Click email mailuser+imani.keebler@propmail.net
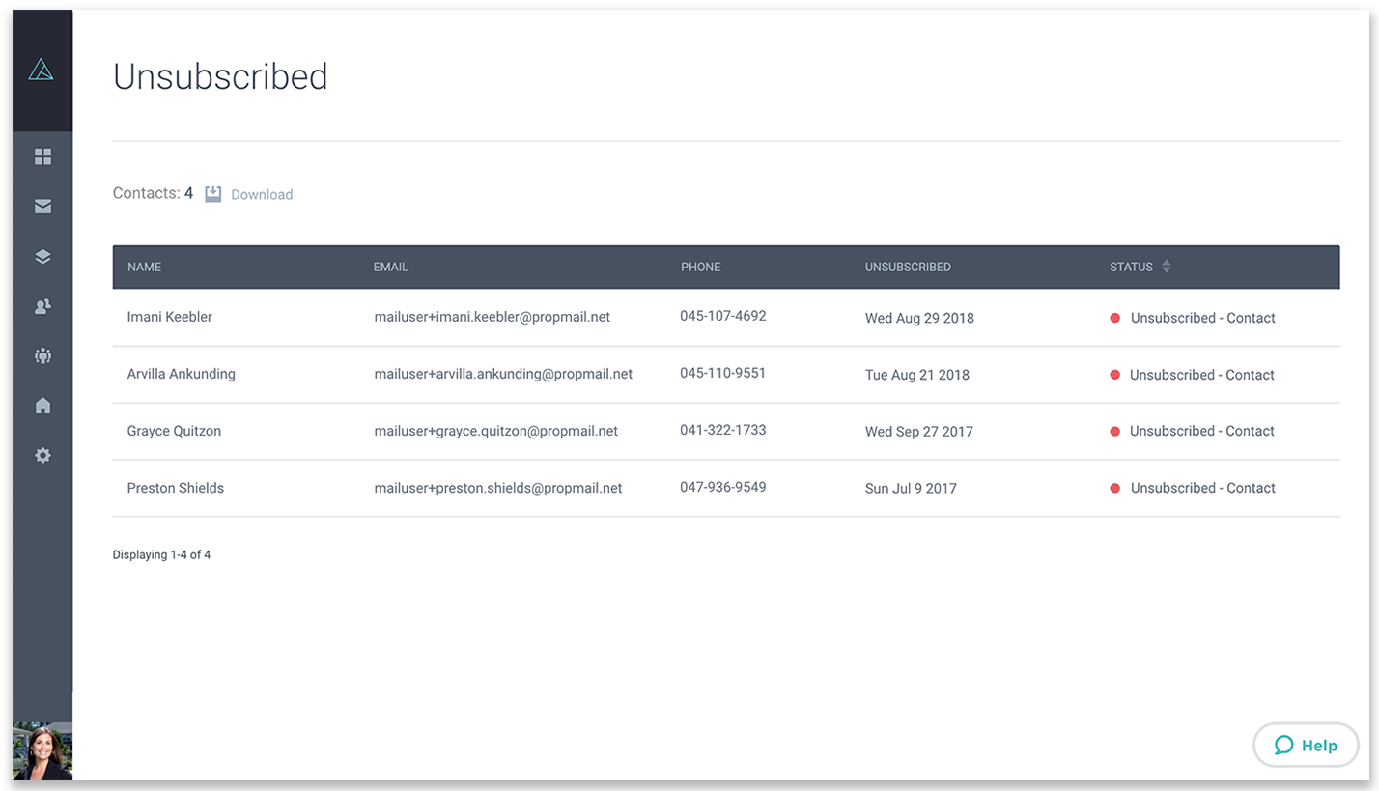 coord(492,317)
